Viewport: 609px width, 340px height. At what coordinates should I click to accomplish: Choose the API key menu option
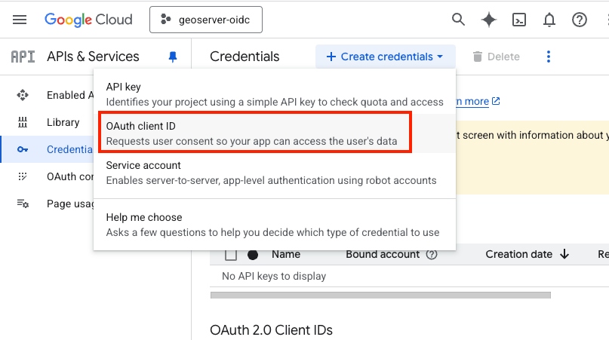click(x=274, y=94)
